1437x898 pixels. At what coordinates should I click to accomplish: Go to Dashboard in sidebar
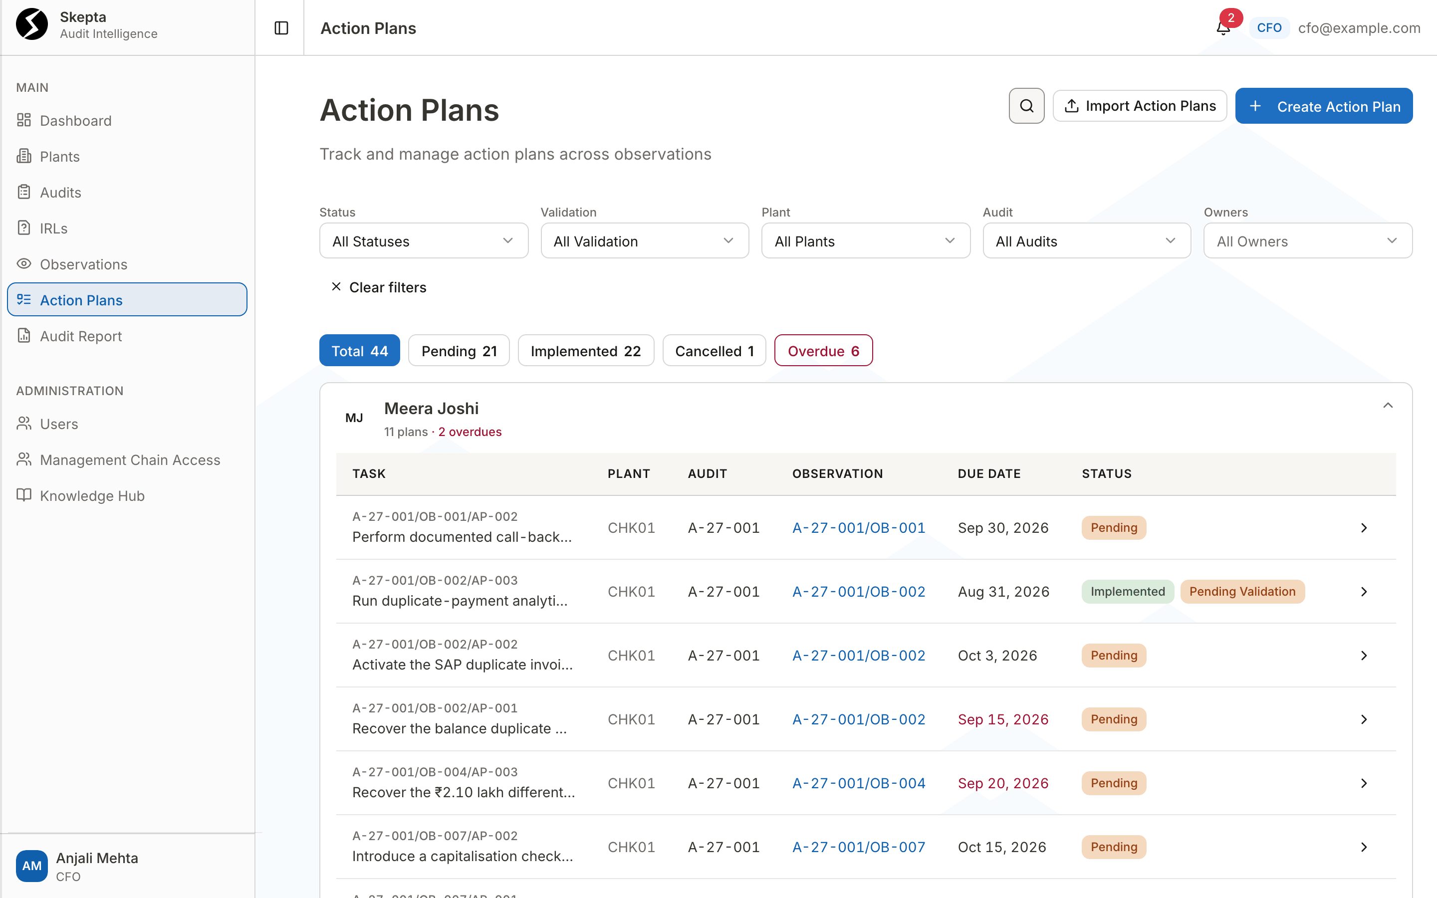(126, 121)
